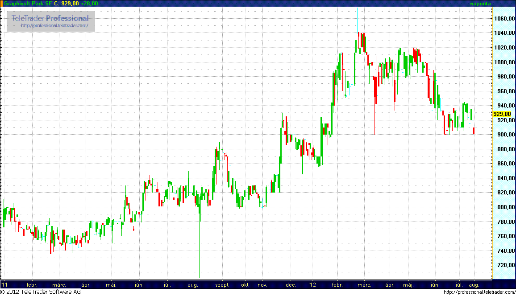Select the 720,00 price axis label
The image size is (516, 296).
(506, 265)
